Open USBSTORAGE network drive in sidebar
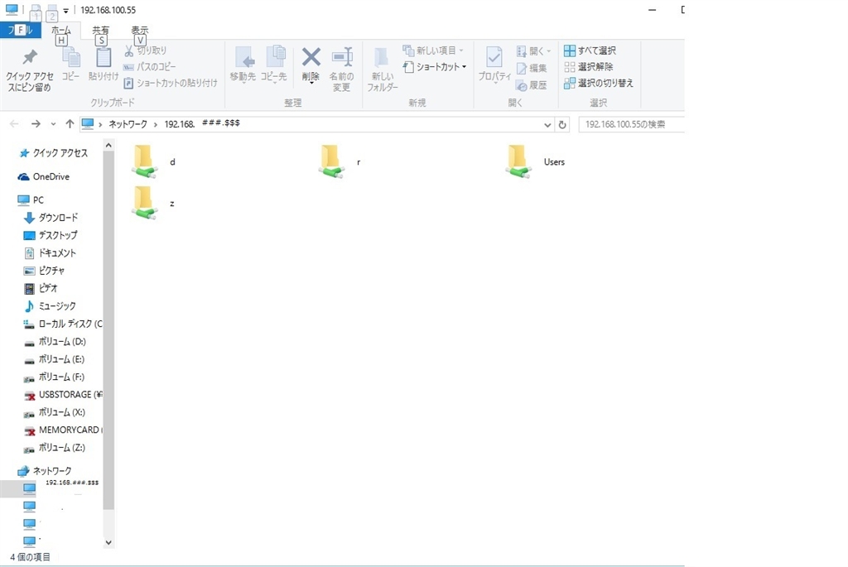Image resolution: width=848 pixels, height=567 pixels. [63, 395]
